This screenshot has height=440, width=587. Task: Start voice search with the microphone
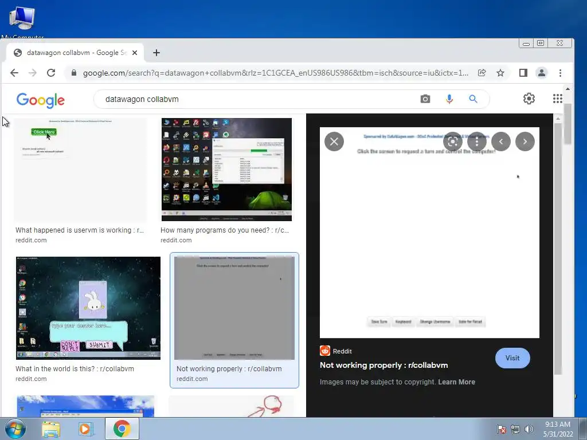coord(449,99)
